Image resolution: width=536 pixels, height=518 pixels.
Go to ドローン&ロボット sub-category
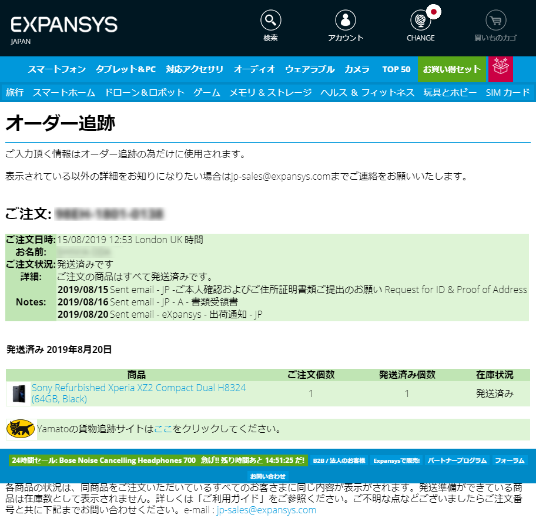point(145,92)
